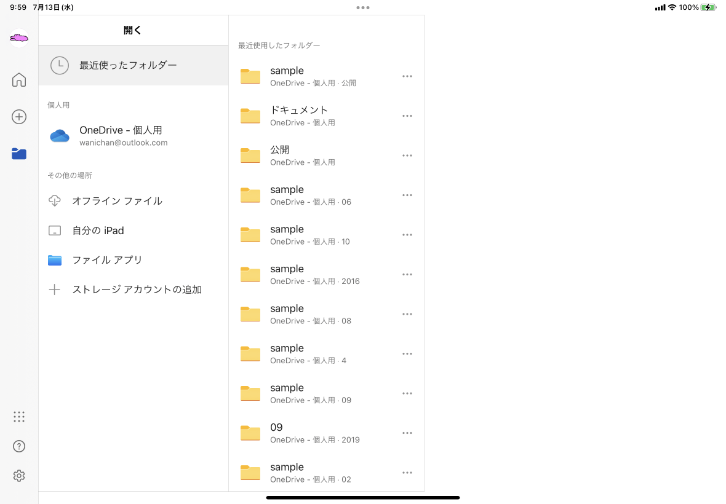Tap the profile avatar icon
The width and height of the screenshot is (726, 504).
(19, 38)
